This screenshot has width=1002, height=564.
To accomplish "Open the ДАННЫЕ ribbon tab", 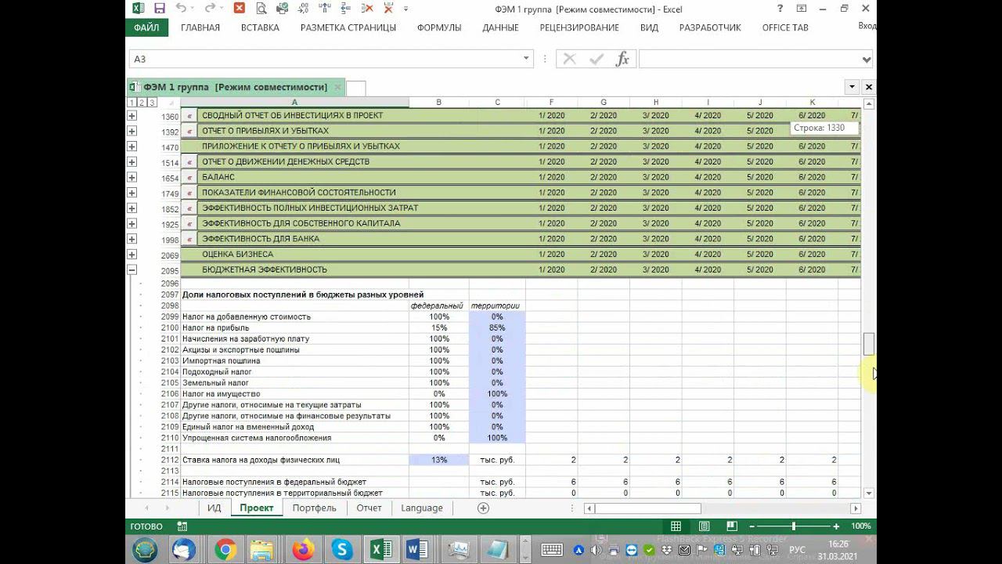I will coord(500,27).
